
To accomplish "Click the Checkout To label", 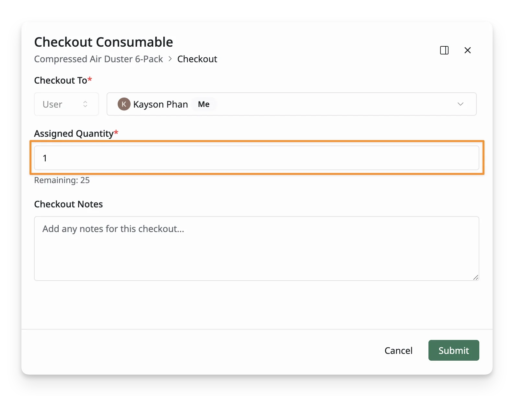I will [63, 80].
